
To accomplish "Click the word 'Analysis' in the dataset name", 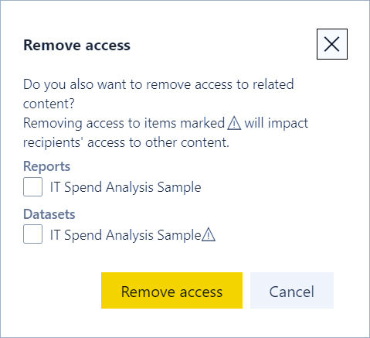I will coord(130,235).
